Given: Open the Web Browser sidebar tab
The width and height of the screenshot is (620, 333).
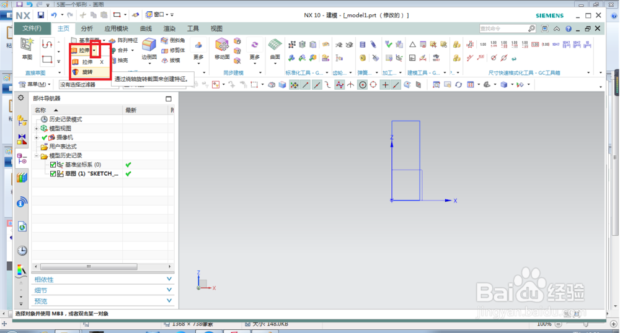Looking at the screenshot, I should coord(22,227).
